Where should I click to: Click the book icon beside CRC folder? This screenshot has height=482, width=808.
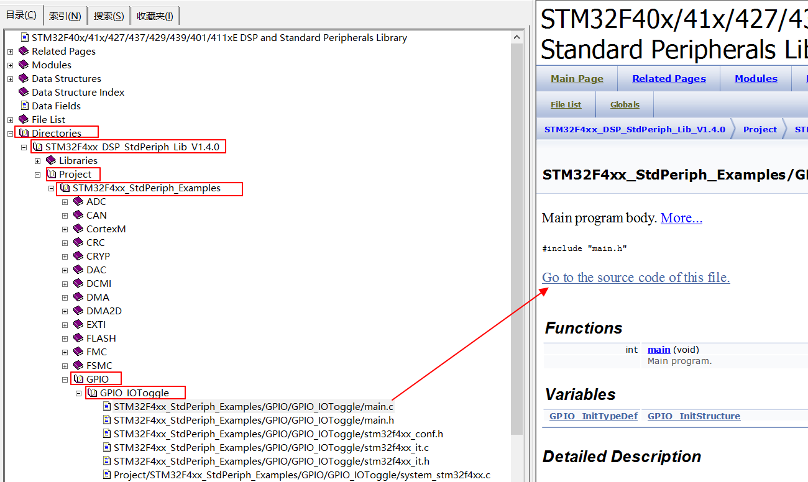(78, 242)
